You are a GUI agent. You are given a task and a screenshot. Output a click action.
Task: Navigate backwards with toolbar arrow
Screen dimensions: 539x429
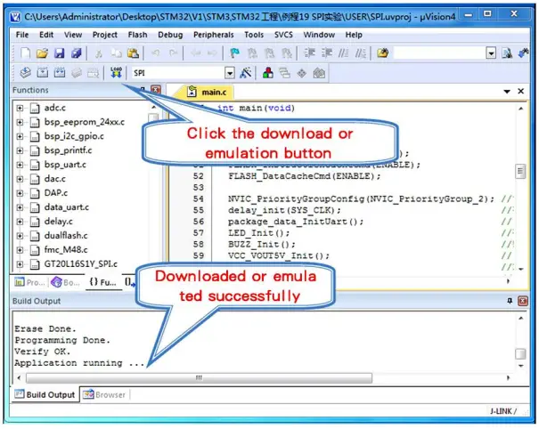tap(196, 53)
